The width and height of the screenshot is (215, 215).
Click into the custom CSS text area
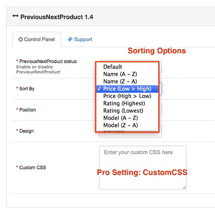tap(143, 168)
